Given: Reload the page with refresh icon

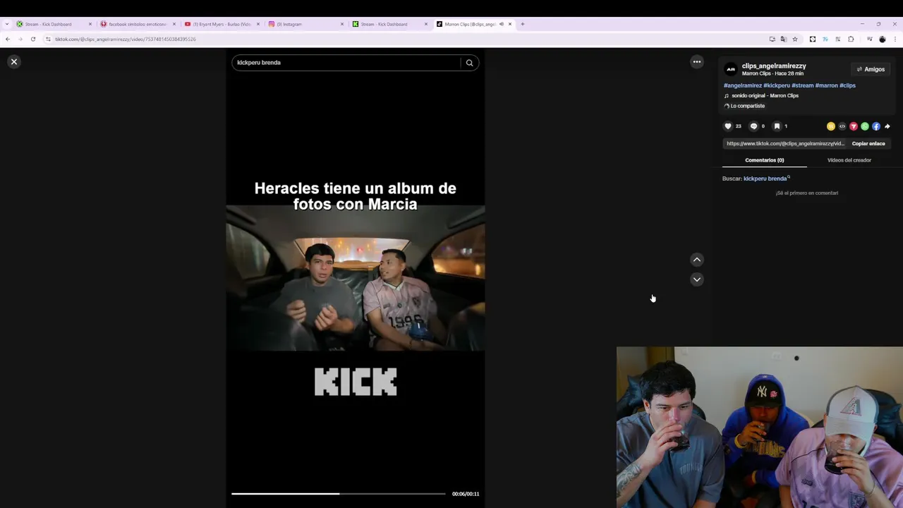Looking at the screenshot, I should pos(32,39).
